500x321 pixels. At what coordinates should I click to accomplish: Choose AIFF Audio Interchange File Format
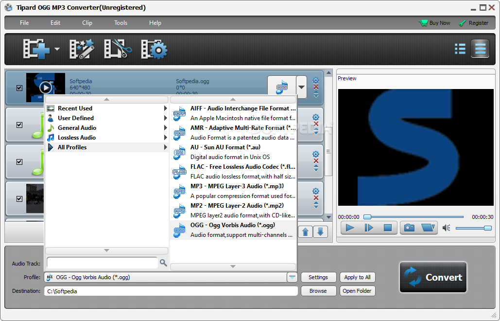(x=233, y=113)
